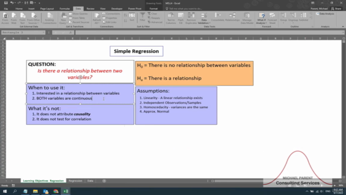Import data using From Web
This screenshot has height=195, width=346.
click(x=14, y=18)
